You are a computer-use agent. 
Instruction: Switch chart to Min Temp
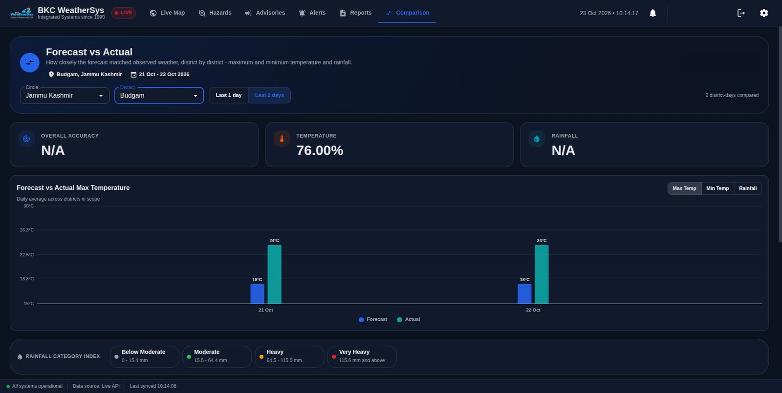click(x=717, y=188)
